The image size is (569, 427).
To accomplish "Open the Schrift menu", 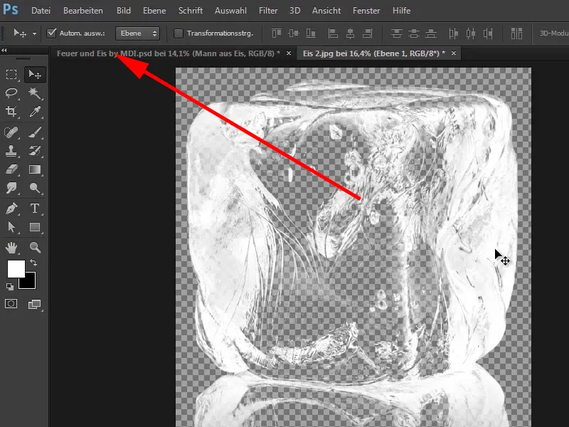I will click(x=190, y=11).
